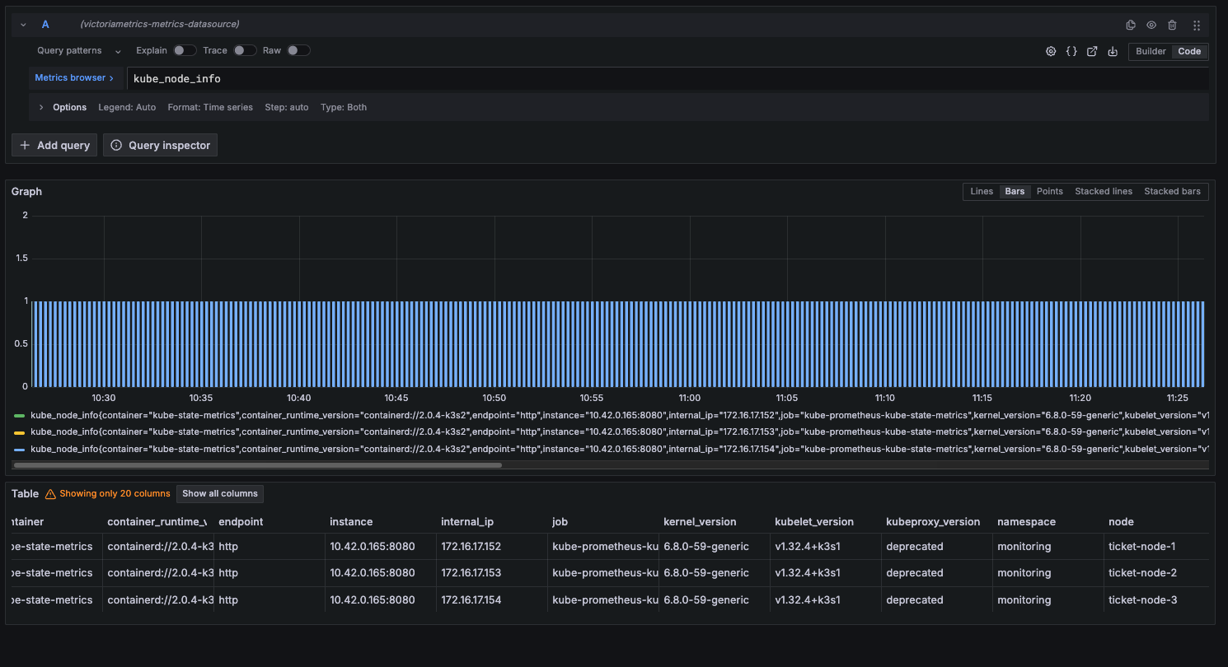Viewport: 1228px width, 667px height.
Task: Click the node column header
Action: 1121,521
